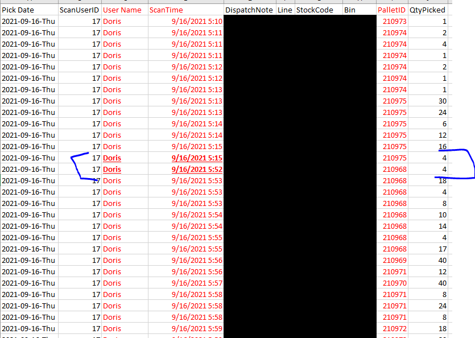Screen dimensions: 475x338
Task: Click the User Name header cell
Action: click(125, 10)
